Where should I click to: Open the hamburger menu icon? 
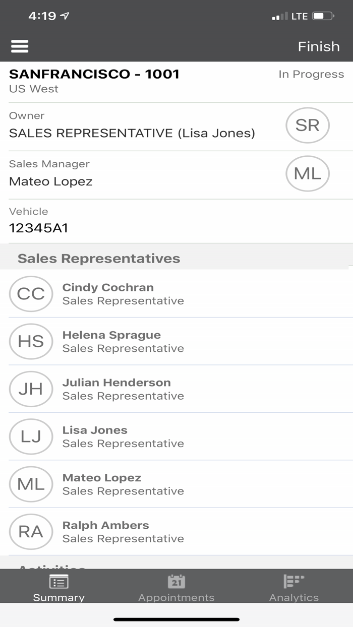(20, 46)
